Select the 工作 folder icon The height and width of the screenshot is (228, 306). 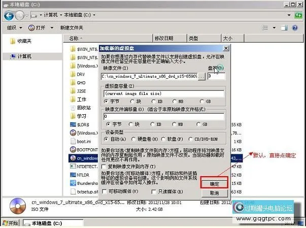pyautogui.click(x=73, y=100)
